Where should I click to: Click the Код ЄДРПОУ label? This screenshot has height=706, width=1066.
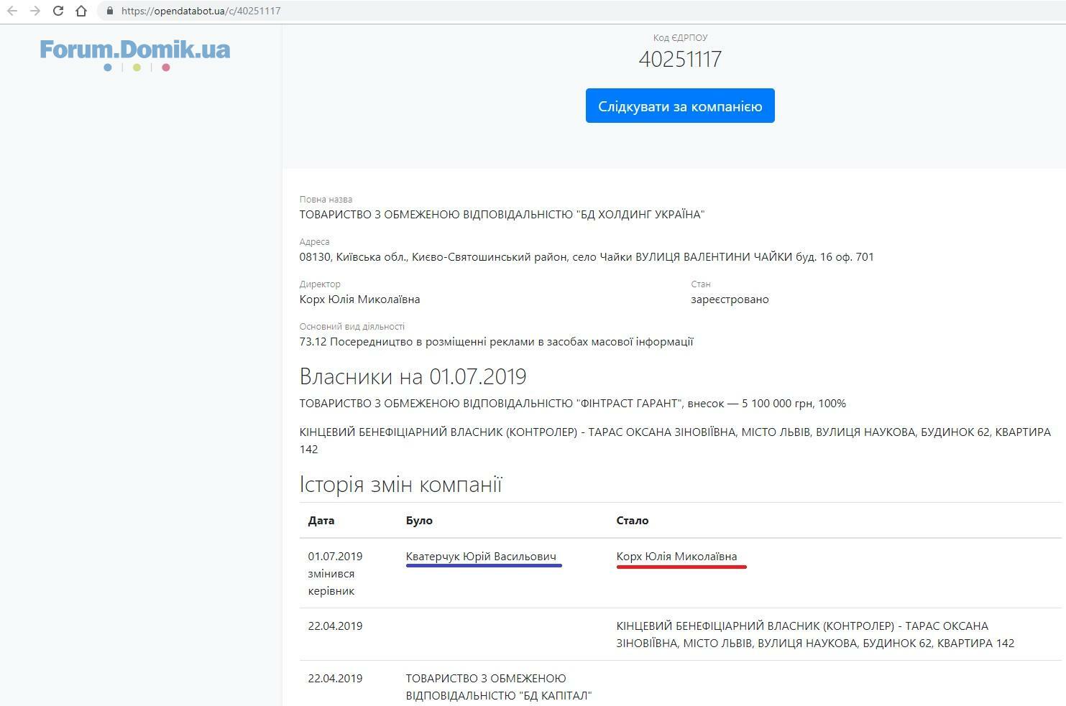680,37
